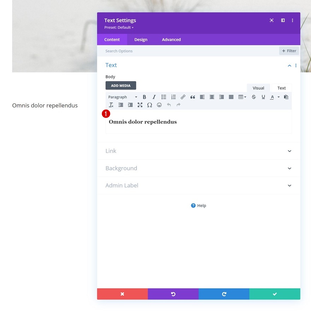The height and width of the screenshot is (312, 311).
Task: Switch to the Design tab
Action: [x=141, y=40]
